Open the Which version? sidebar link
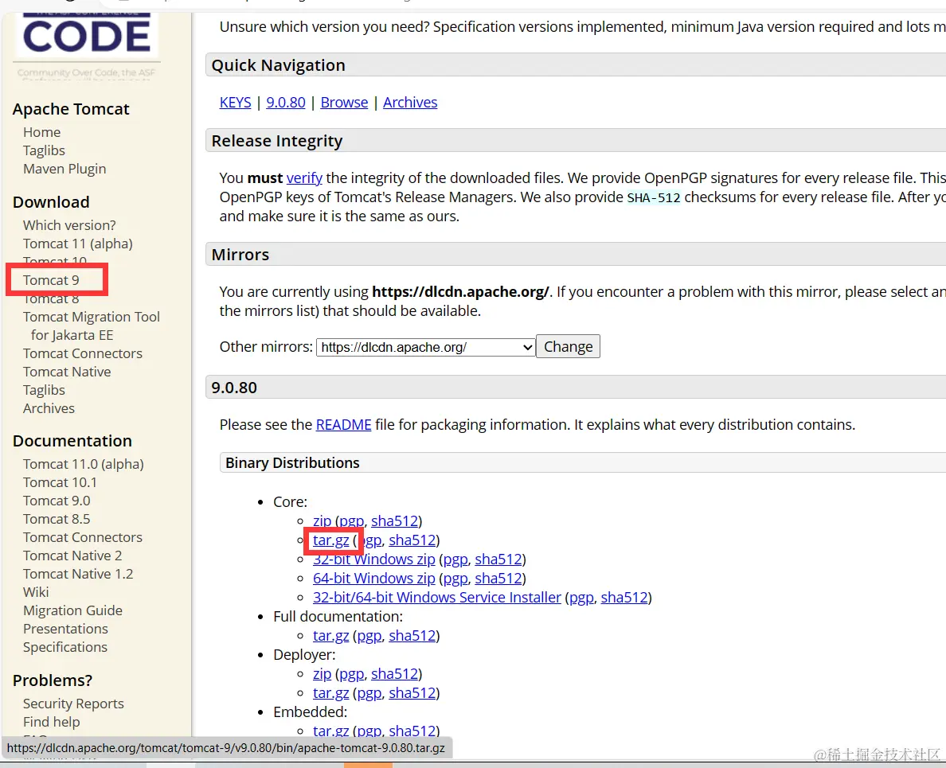This screenshot has width=946, height=768. pos(69,225)
